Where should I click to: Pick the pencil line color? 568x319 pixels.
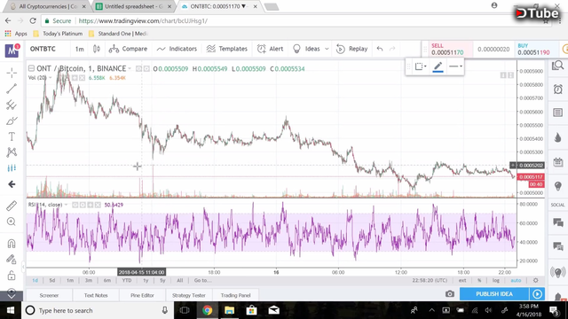(438, 66)
